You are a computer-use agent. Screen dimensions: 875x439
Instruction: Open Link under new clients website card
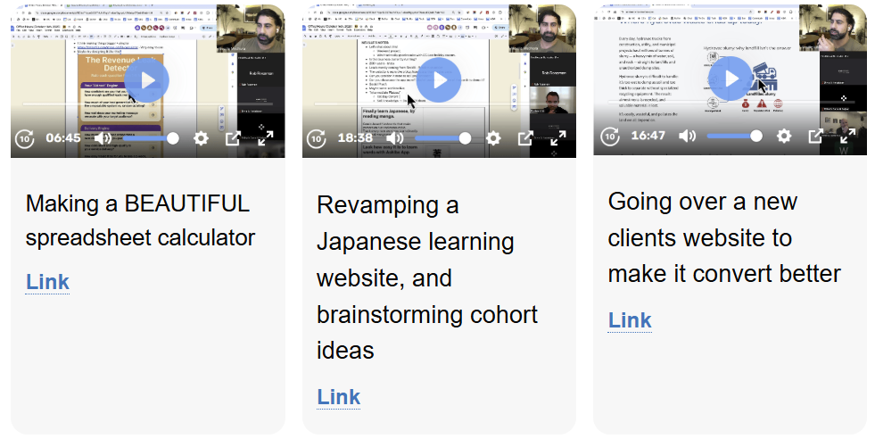[630, 320]
